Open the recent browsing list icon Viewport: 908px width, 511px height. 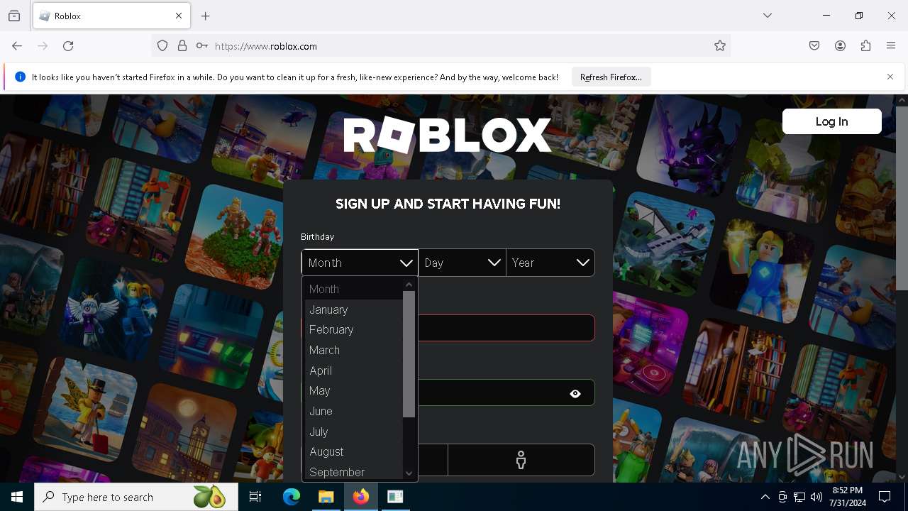pyautogui.click(x=14, y=16)
